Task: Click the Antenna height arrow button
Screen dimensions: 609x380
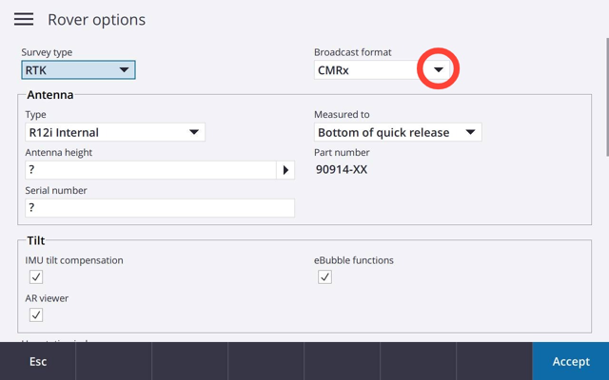Action: (x=285, y=170)
